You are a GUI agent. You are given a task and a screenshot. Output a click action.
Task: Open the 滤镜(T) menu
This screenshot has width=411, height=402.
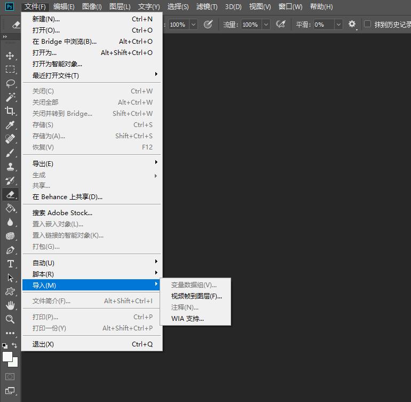(207, 7)
